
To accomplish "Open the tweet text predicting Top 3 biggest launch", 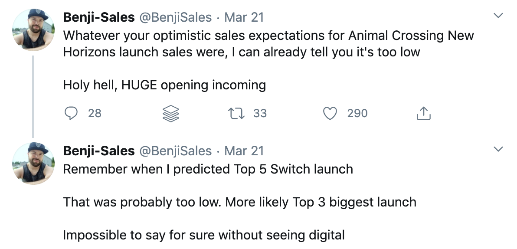I will (x=239, y=202).
